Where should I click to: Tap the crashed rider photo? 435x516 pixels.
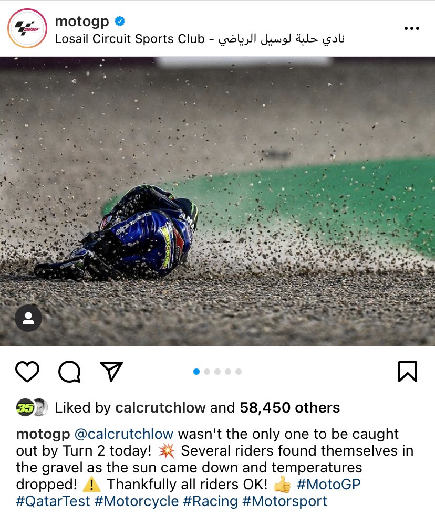coord(217,202)
